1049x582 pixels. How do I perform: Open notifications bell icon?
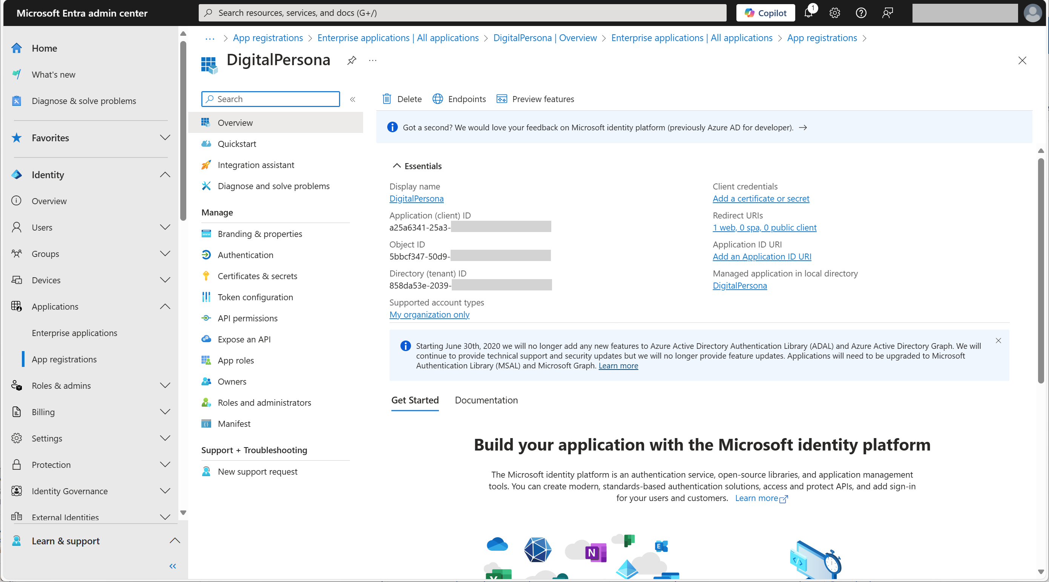[x=809, y=12]
